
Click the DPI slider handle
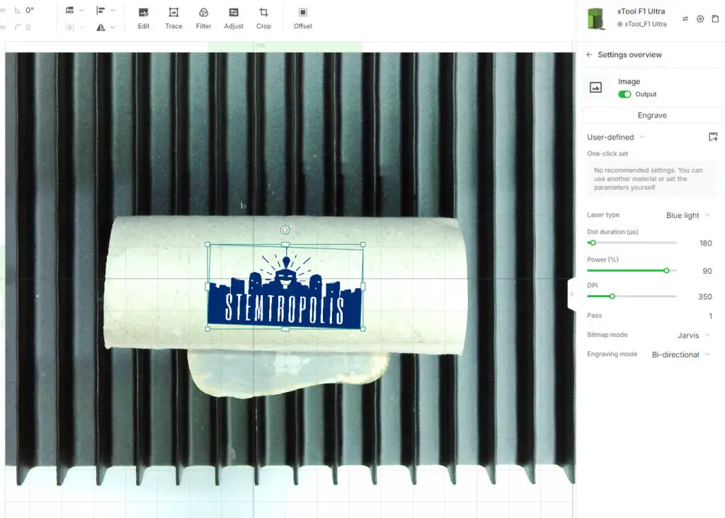(612, 297)
